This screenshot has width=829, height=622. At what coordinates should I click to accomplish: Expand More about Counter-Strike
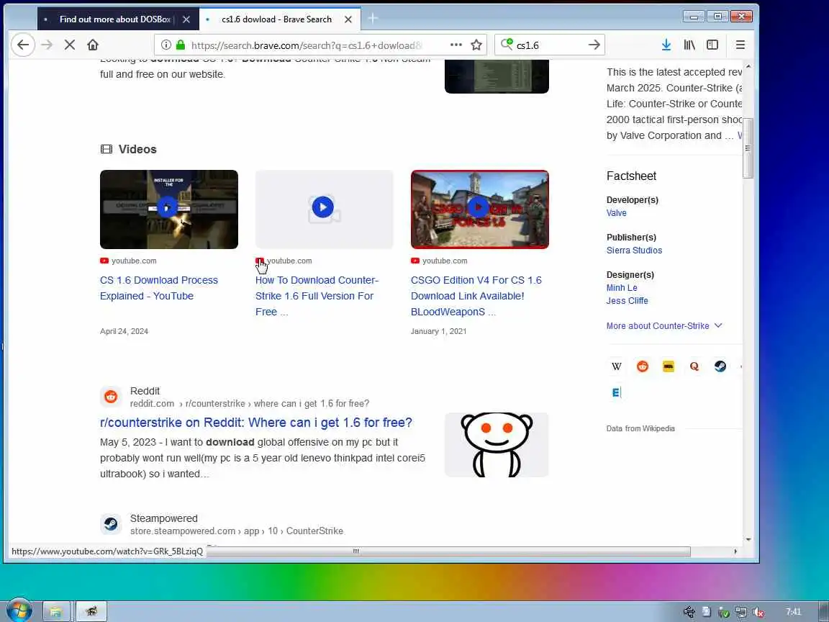tap(664, 326)
